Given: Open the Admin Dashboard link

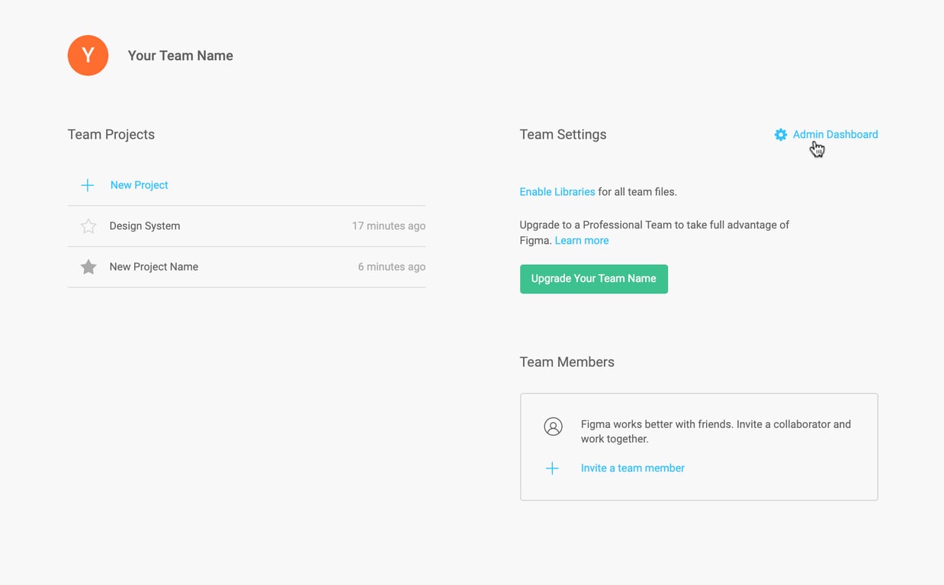Looking at the screenshot, I should [x=835, y=135].
